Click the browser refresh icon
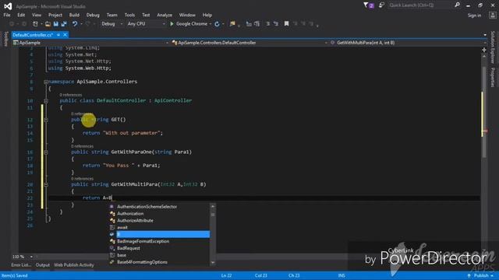Image resolution: width=499 pixels, height=280 pixels. (x=217, y=24)
